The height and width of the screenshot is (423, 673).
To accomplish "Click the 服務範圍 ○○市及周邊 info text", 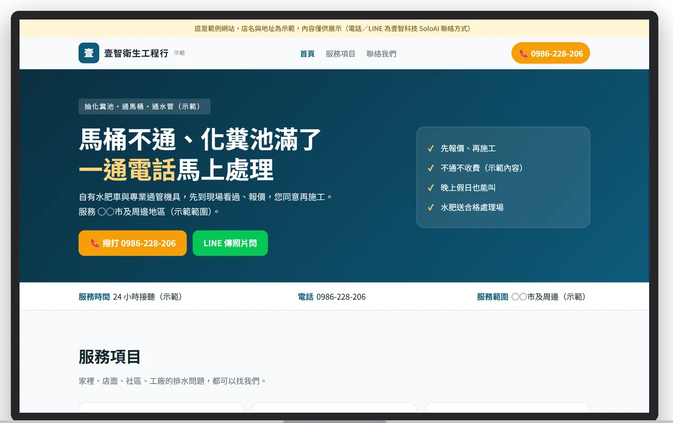I will pyautogui.click(x=533, y=297).
